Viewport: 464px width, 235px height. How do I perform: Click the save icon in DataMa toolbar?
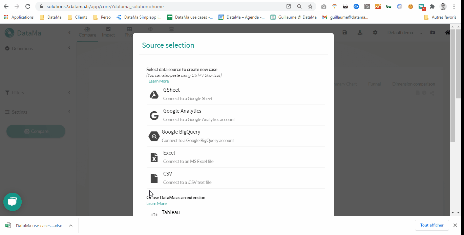[344, 32]
